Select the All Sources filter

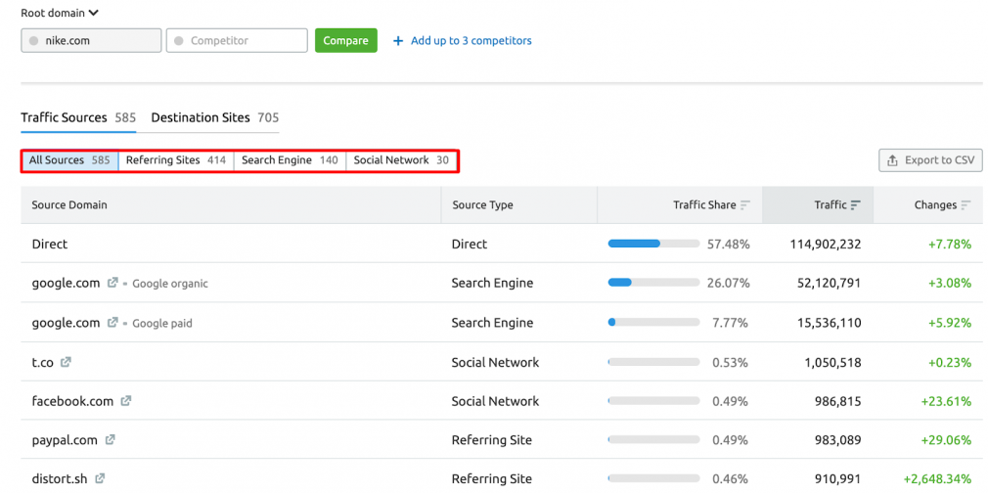coord(69,160)
